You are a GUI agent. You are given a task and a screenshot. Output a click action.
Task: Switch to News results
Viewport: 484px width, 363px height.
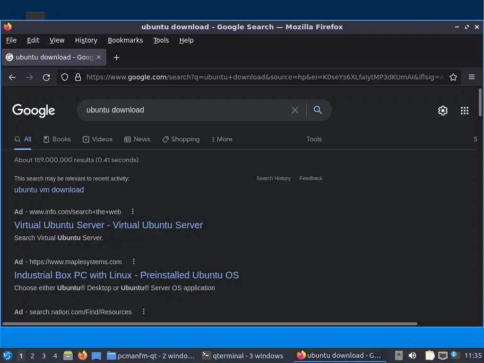138,139
